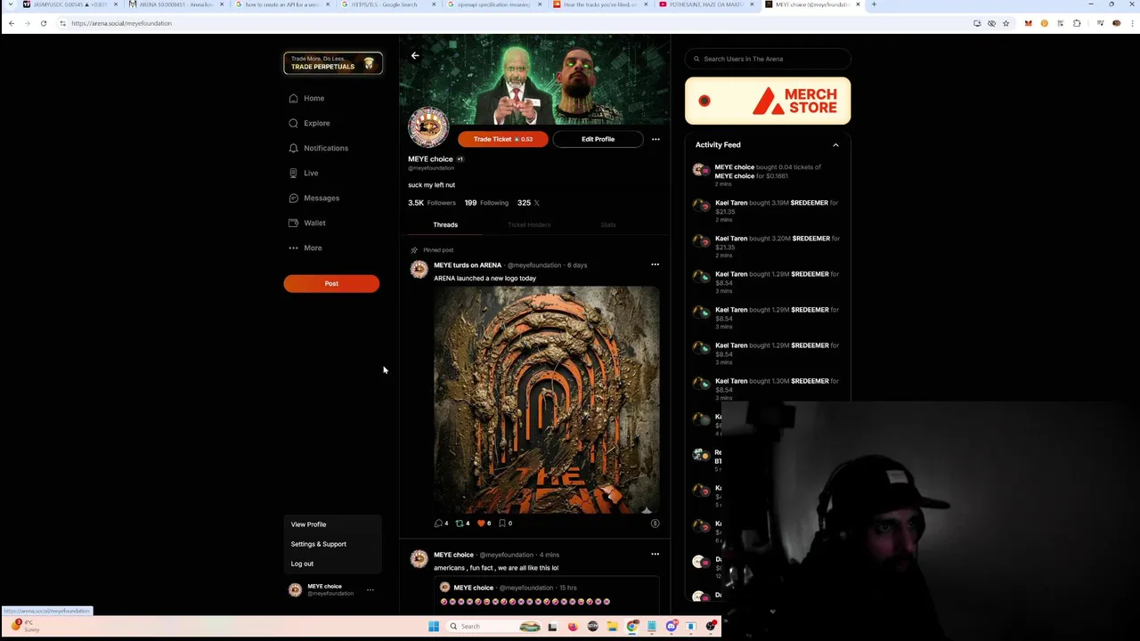Switch to the Threads tab
Viewport: 1140px width, 641px height.
445,224
